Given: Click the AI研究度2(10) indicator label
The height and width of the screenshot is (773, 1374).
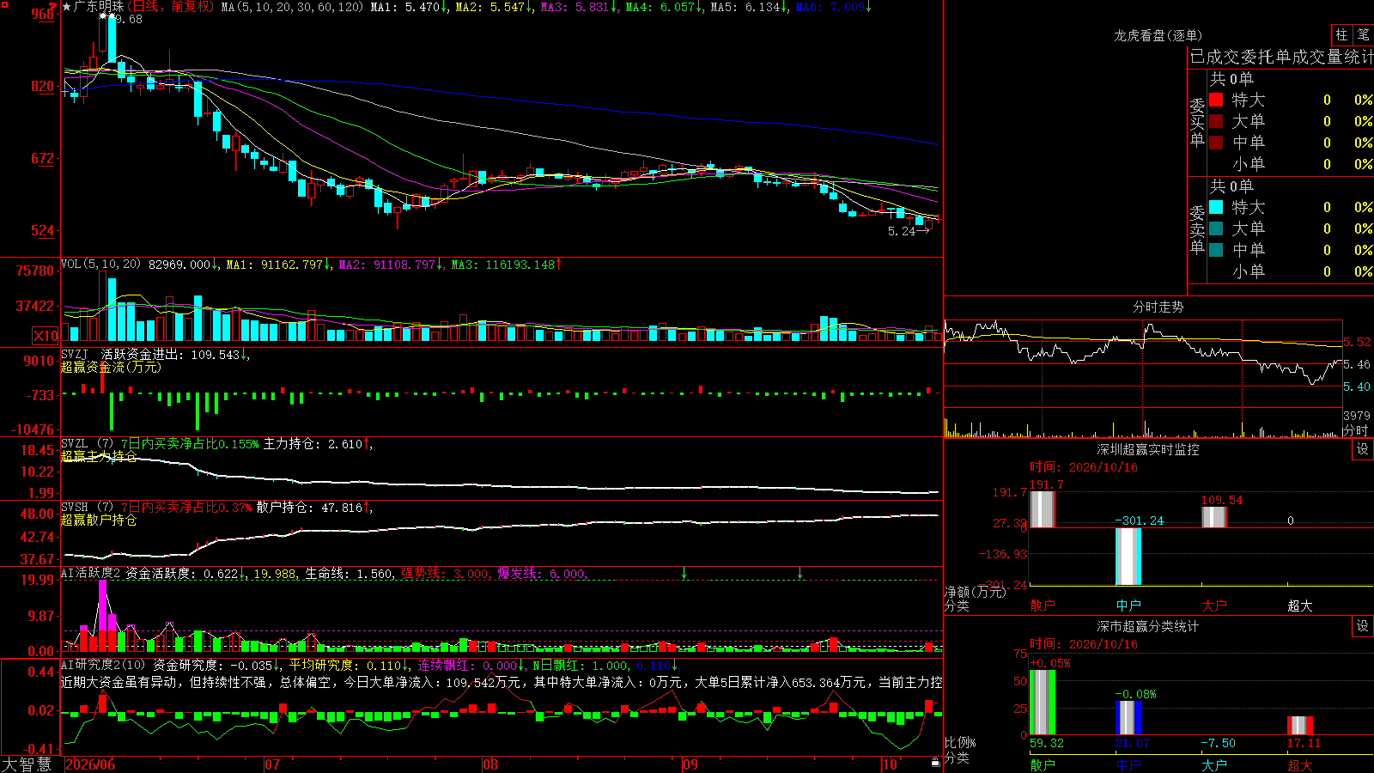Looking at the screenshot, I should pos(103,665).
